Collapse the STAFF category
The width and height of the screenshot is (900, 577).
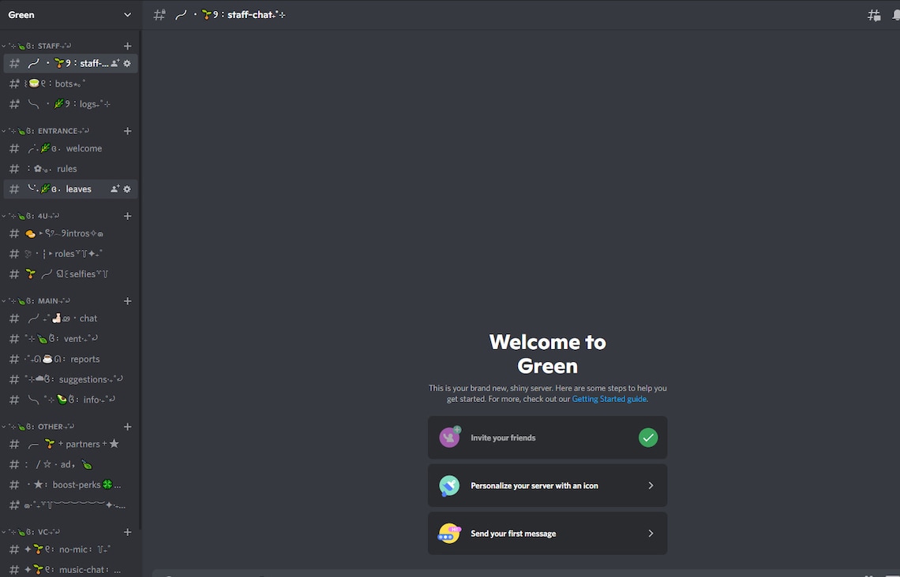(x=37, y=46)
